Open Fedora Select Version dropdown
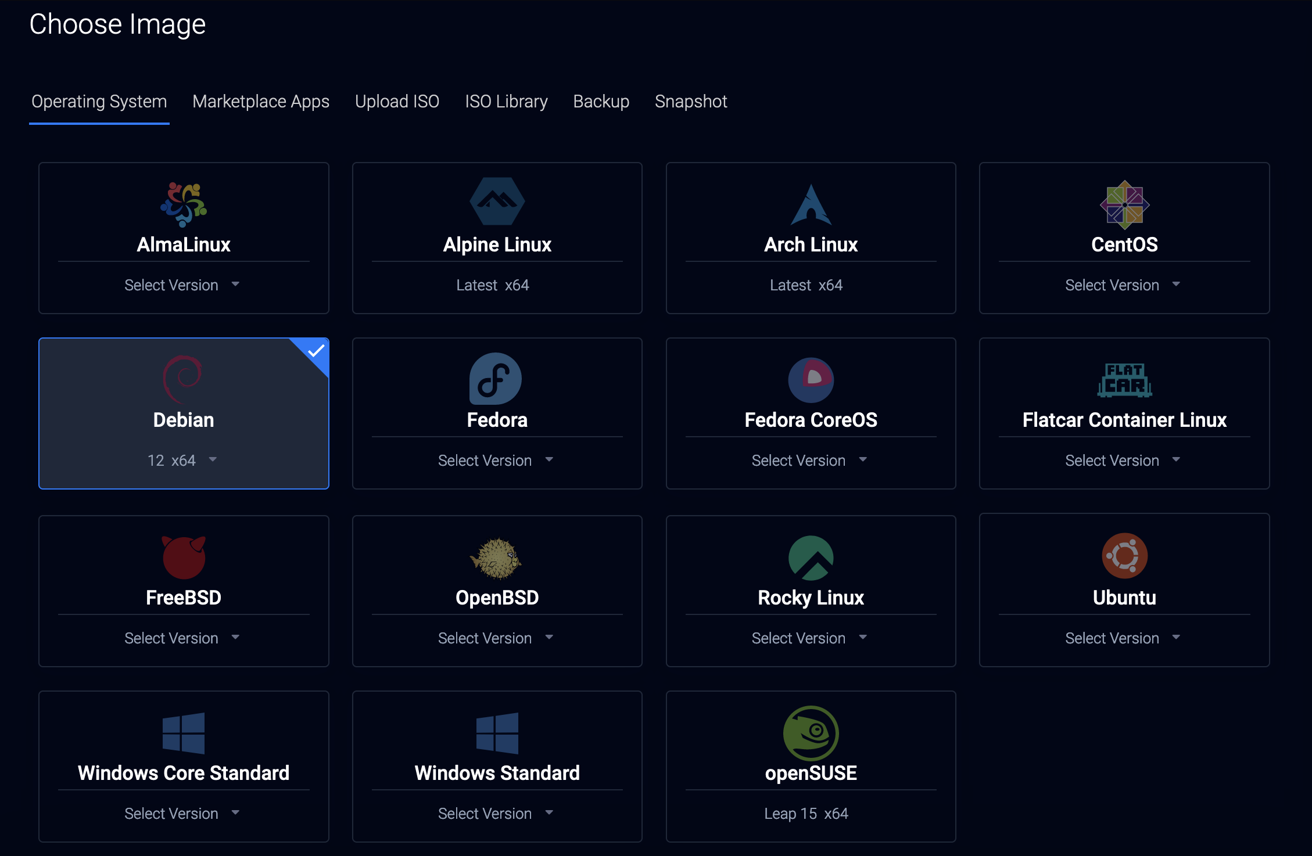 tap(496, 461)
